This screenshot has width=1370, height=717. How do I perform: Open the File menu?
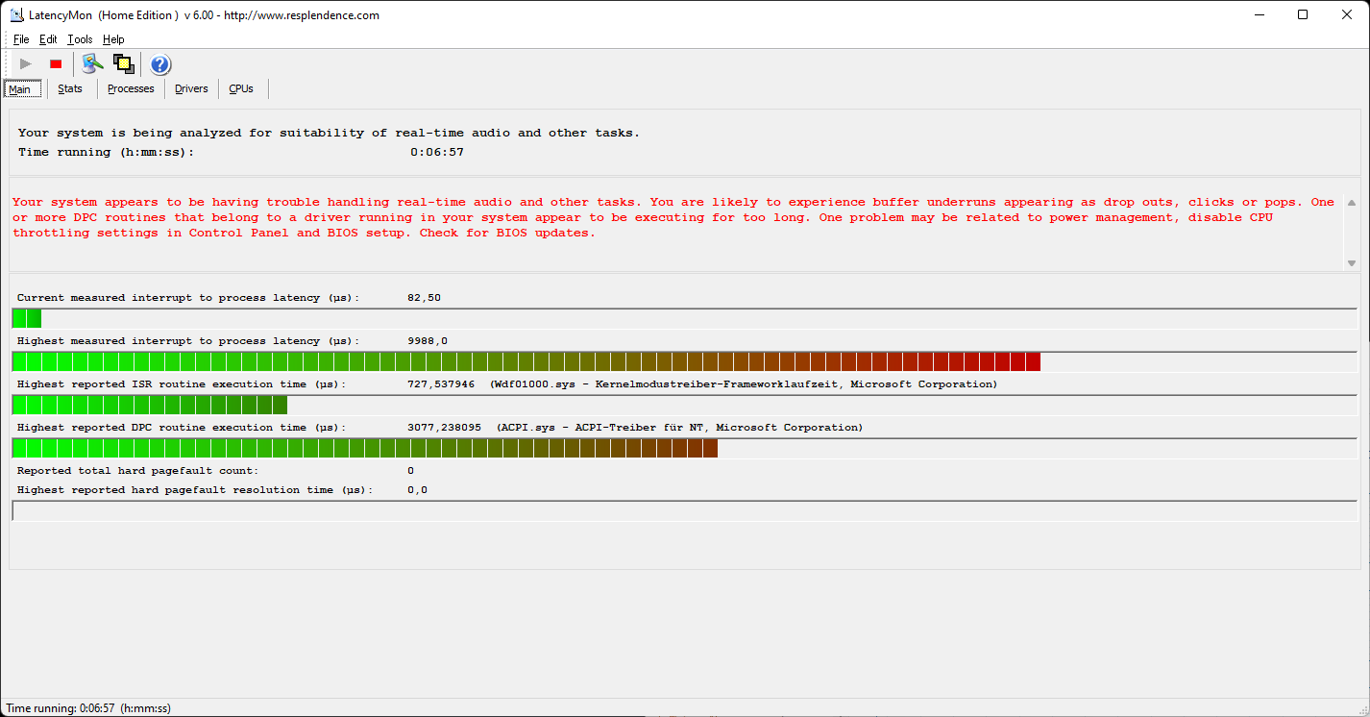click(21, 39)
